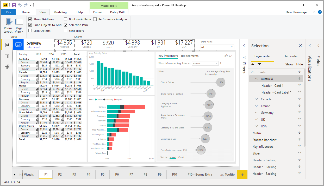The height and width of the screenshot is (186, 324).
Task: Click the filter funnel icon in Filters pane
Action: (x=244, y=58)
